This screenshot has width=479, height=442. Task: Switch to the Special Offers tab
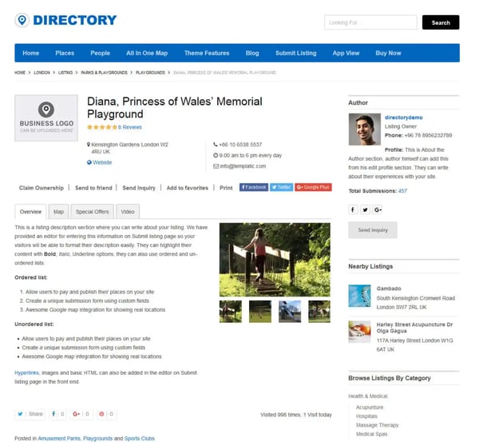93,212
